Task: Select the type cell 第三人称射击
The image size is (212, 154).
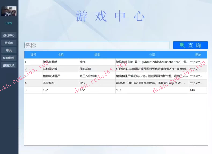Action: [97, 76]
